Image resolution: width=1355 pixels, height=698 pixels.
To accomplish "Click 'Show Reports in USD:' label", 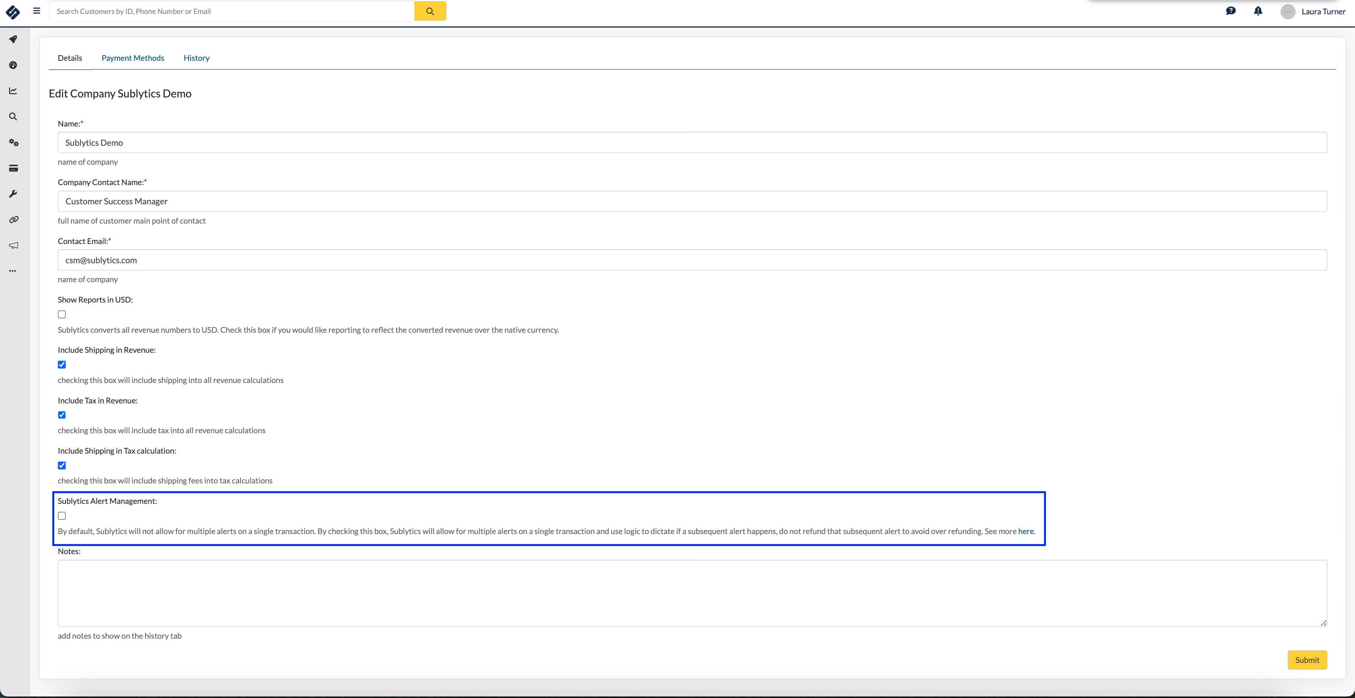I will pyautogui.click(x=95, y=300).
